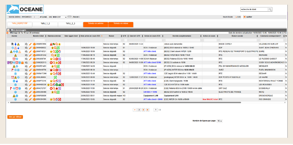Switch to the NRJ_1_2 tab
293x145 pixels.
pos(45,24)
